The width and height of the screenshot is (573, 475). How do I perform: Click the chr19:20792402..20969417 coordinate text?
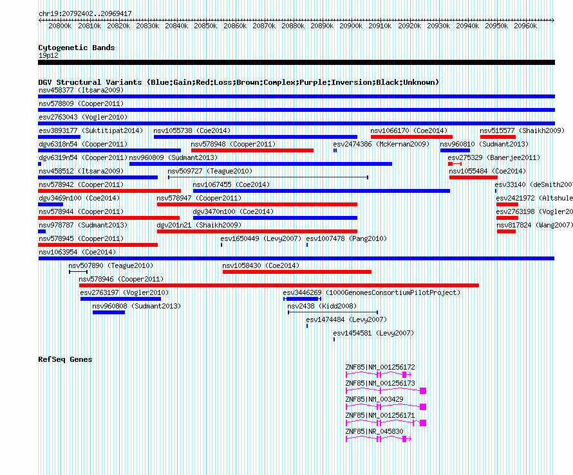pos(85,14)
